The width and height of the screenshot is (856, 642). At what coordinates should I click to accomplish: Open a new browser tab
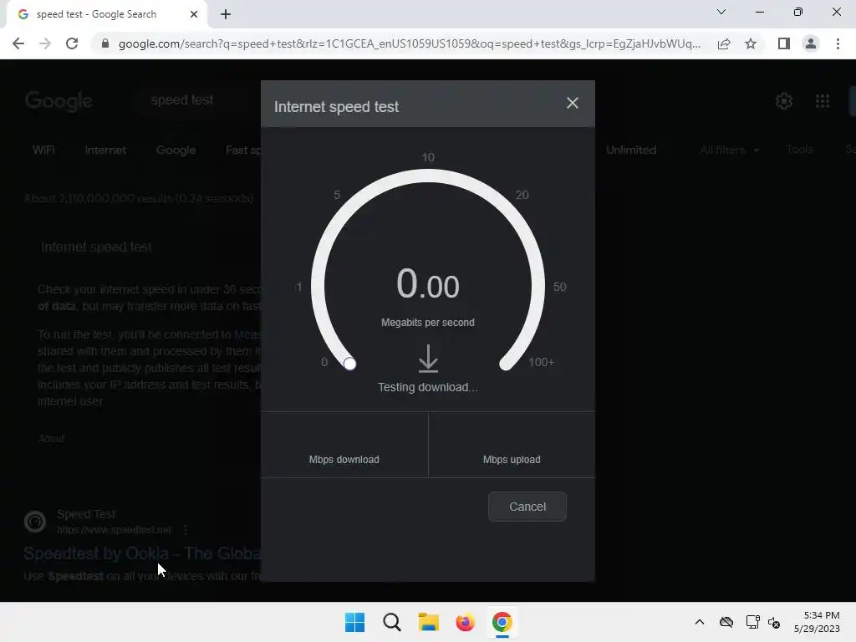226,14
